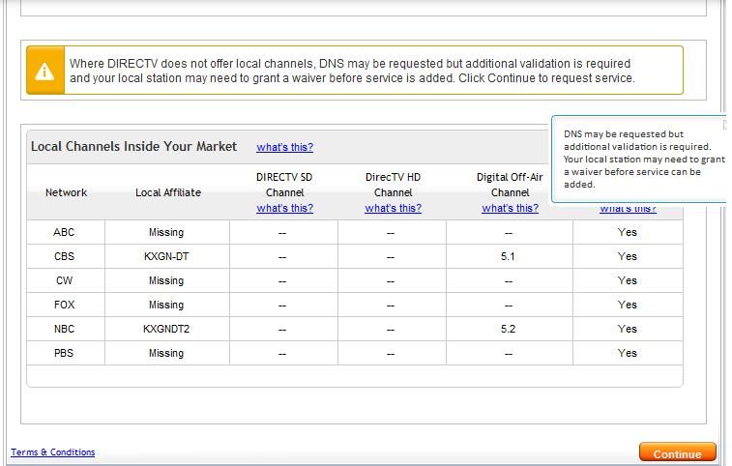Click the Network column header
This screenshot has width=732, height=466.
(x=66, y=192)
